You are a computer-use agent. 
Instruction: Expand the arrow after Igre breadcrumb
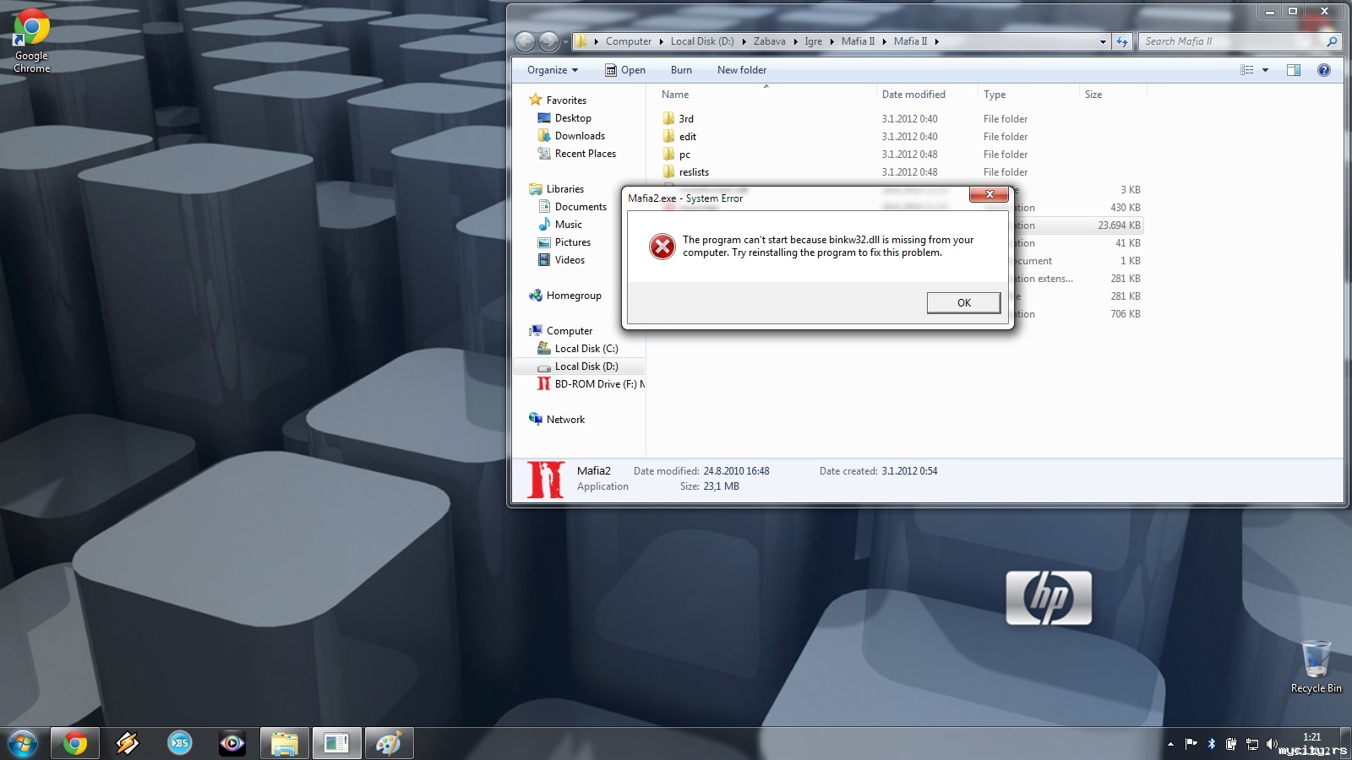(x=831, y=41)
